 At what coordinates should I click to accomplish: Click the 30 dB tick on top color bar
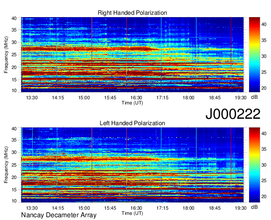pyautogui.click(x=264, y=56)
